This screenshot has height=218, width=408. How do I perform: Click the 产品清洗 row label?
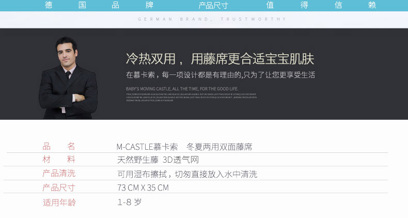coord(59,174)
